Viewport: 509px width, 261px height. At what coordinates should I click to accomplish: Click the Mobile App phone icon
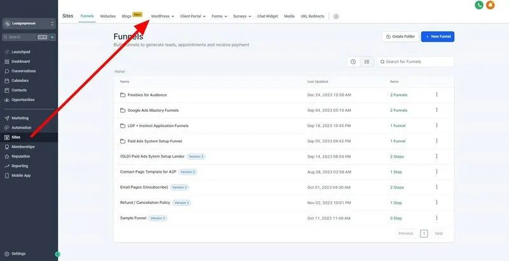click(7, 175)
